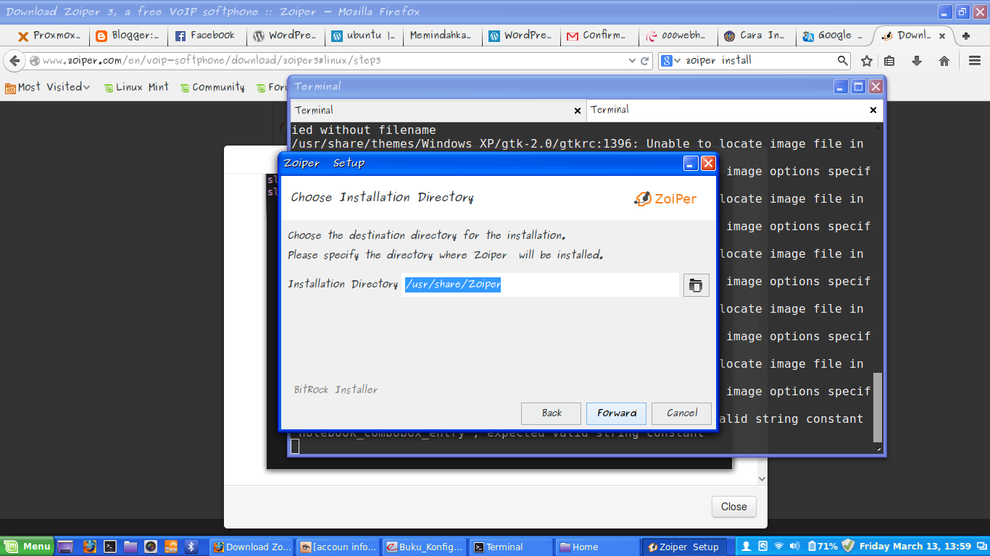This screenshot has height=556, width=990.
Task: Switch to Zoiper Setup taskbar window
Action: 684,547
